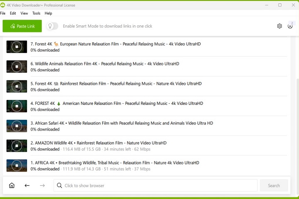Stop download of Forest 4K Rainforest Relaxation Film

(17, 86)
